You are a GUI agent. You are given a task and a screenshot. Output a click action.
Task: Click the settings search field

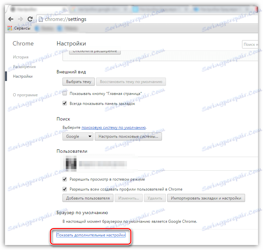pyautogui.click(x=250, y=44)
